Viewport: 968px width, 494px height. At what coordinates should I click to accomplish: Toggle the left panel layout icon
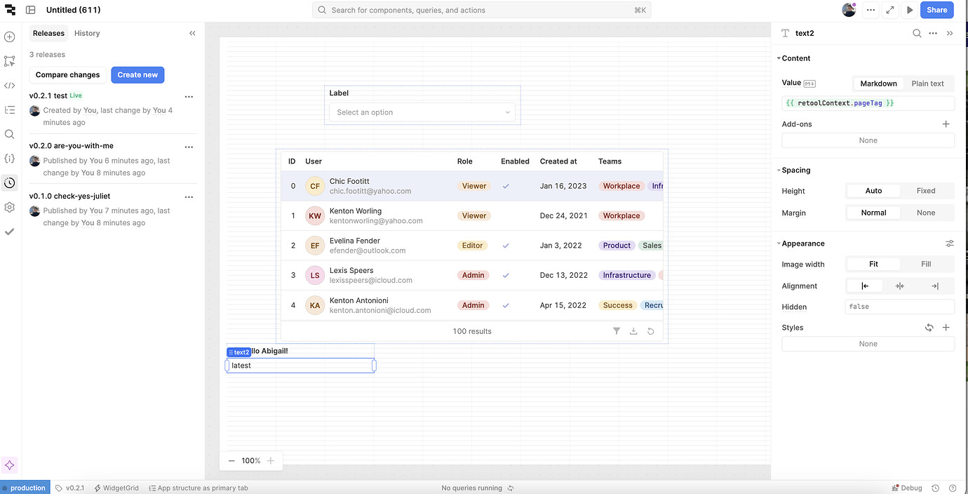coord(31,10)
